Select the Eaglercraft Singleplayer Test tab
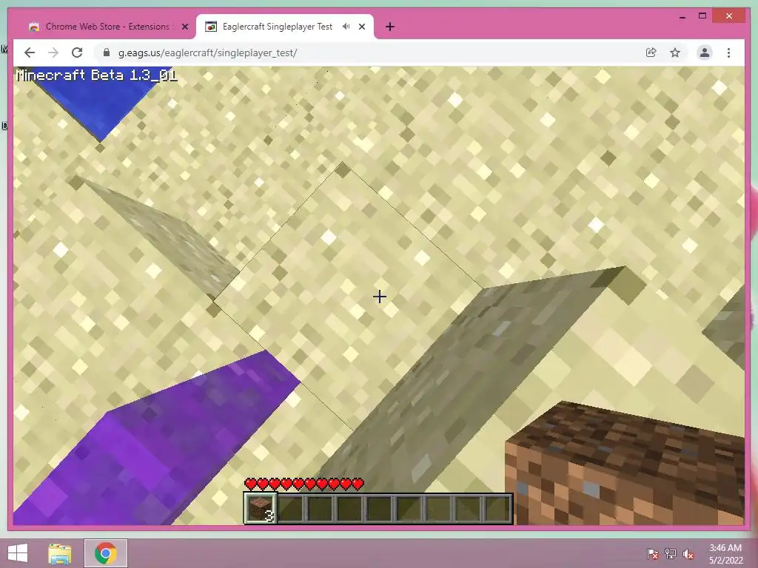Screen dimensions: 758x568 point(285,27)
